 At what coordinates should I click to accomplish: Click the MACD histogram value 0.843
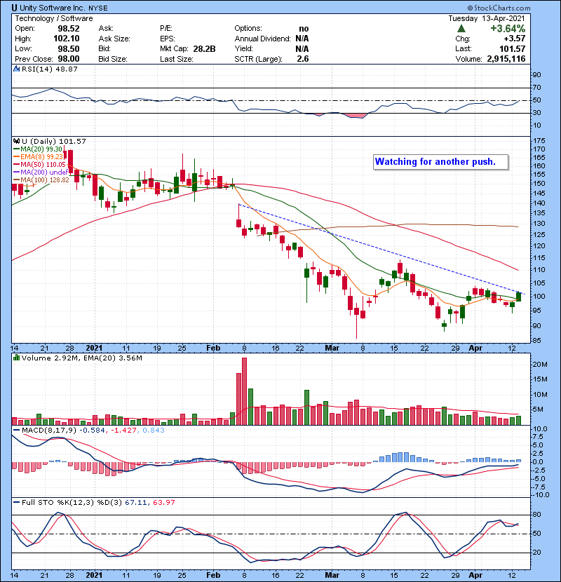click(154, 430)
